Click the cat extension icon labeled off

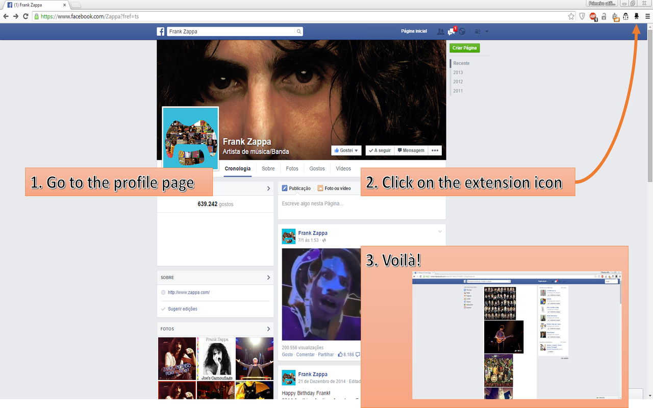pyautogui.click(x=615, y=17)
